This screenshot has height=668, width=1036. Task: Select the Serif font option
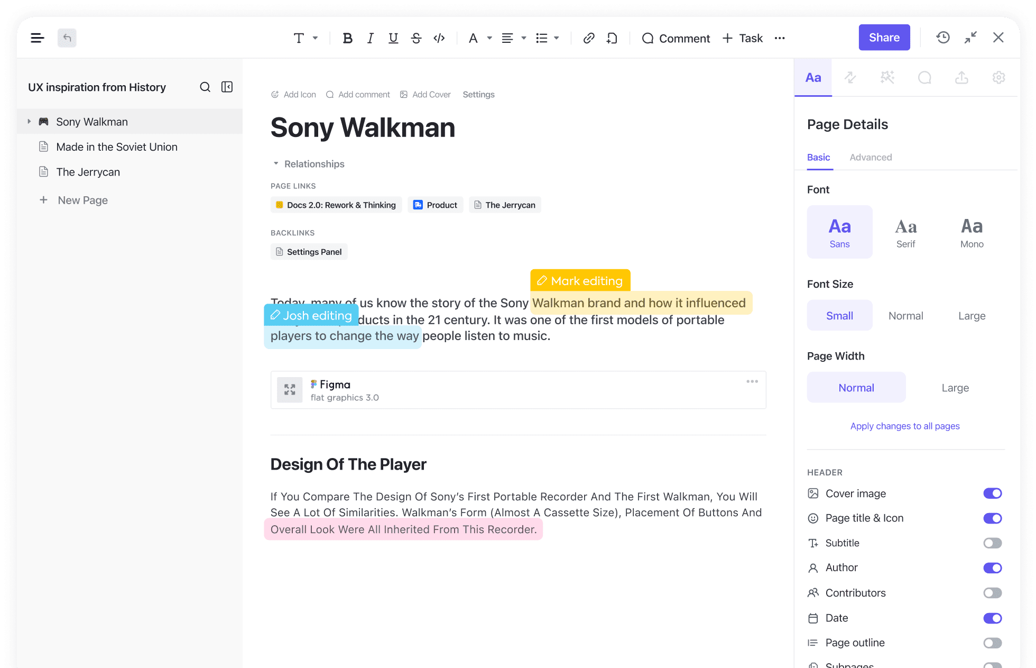tap(905, 231)
